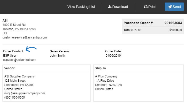Click sales person John Smith
The width and height of the screenshot is (187, 104).
coord(57,56)
